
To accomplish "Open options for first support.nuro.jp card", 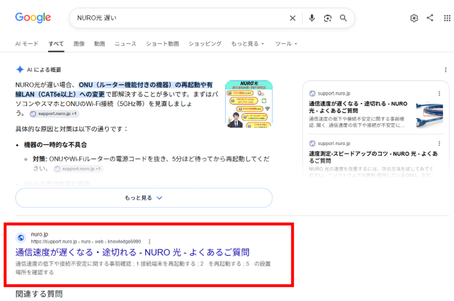I will click(x=439, y=93).
